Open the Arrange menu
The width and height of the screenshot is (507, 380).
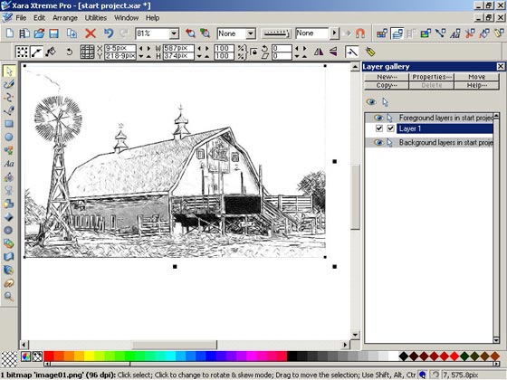[x=65, y=18]
